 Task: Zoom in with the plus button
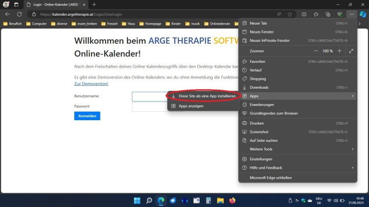[x=339, y=51]
